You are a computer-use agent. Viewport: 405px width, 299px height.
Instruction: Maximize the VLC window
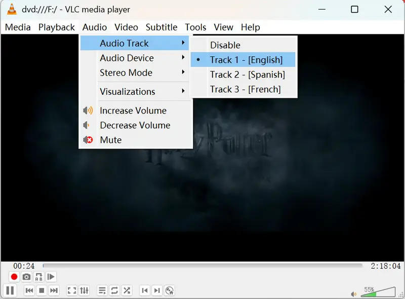coord(355,9)
